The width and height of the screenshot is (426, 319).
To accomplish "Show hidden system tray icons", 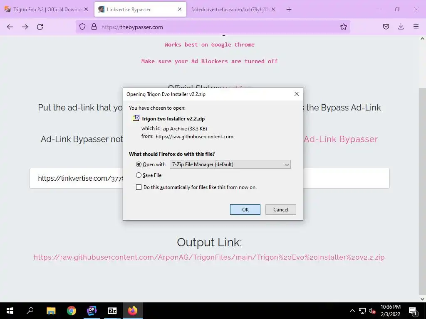I will (352, 311).
